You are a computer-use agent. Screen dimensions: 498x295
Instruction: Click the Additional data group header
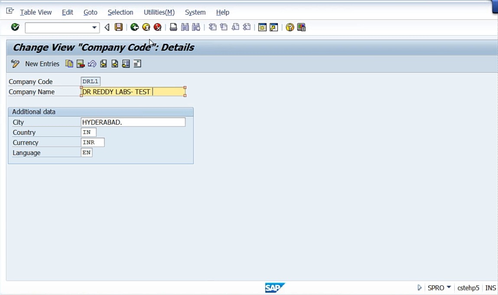pos(101,112)
